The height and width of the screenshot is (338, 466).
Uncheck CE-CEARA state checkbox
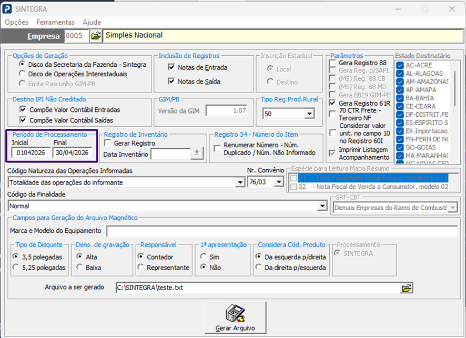coord(400,106)
